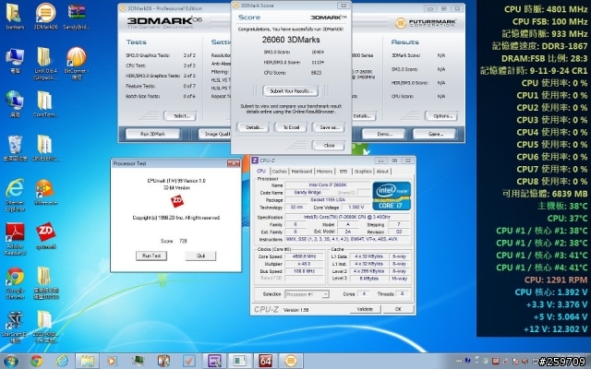Click the Core Voltage value in CPU-Z
The width and height of the screenshot is (591, 369).
356,207
